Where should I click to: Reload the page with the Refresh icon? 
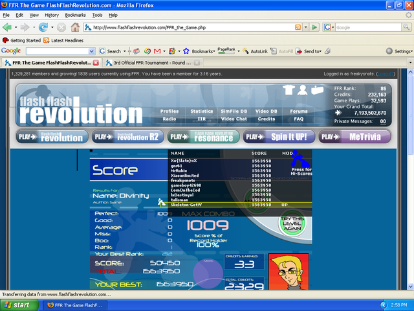(43, 27)
